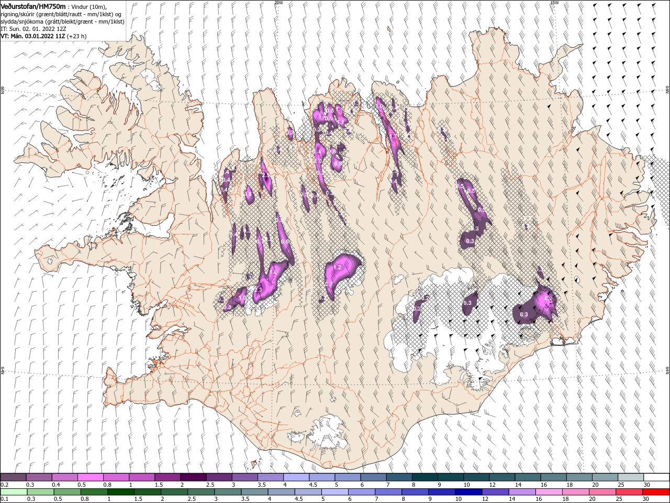Click the valid-time line 'VT: Mán. 03.01.2022 11Z'
Screen dimensions: 670x503
click(33, 36)
